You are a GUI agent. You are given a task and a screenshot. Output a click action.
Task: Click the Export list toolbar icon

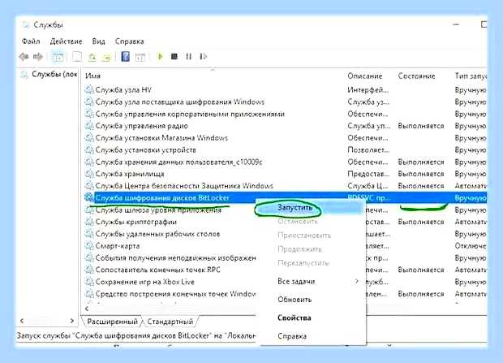click(106, 57)
